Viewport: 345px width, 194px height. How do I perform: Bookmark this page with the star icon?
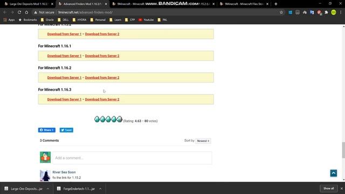(x=281, y=12)
